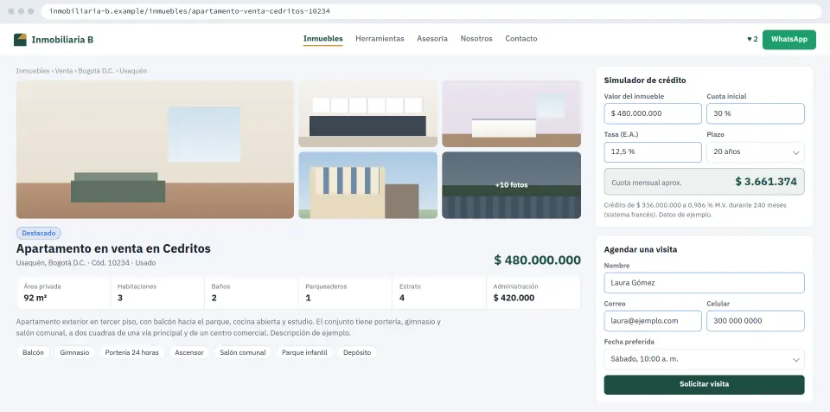Click the $ 480.000.000 listing price
The image size is (830, 412).
tap(537, 261)
